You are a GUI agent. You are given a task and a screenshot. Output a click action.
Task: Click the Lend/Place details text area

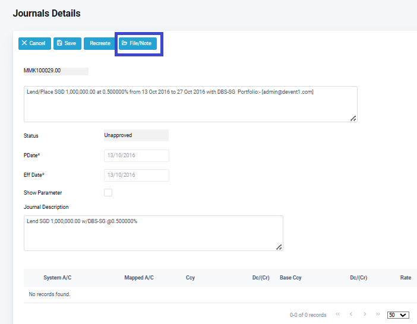[x=190, y=104]
